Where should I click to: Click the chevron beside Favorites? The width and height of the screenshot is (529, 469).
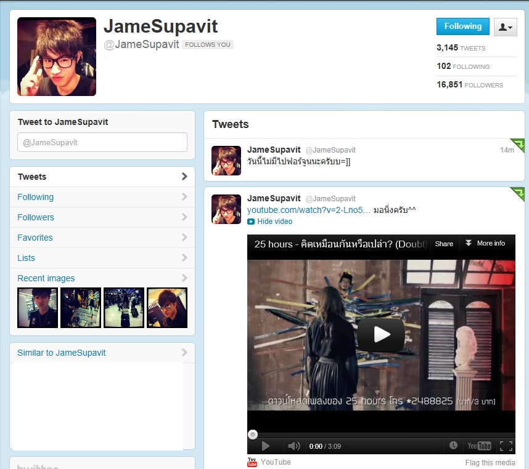tap(184, 238)
